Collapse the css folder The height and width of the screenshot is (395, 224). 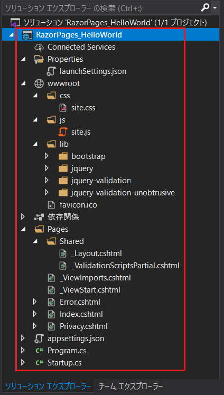(x=35, y=96)
